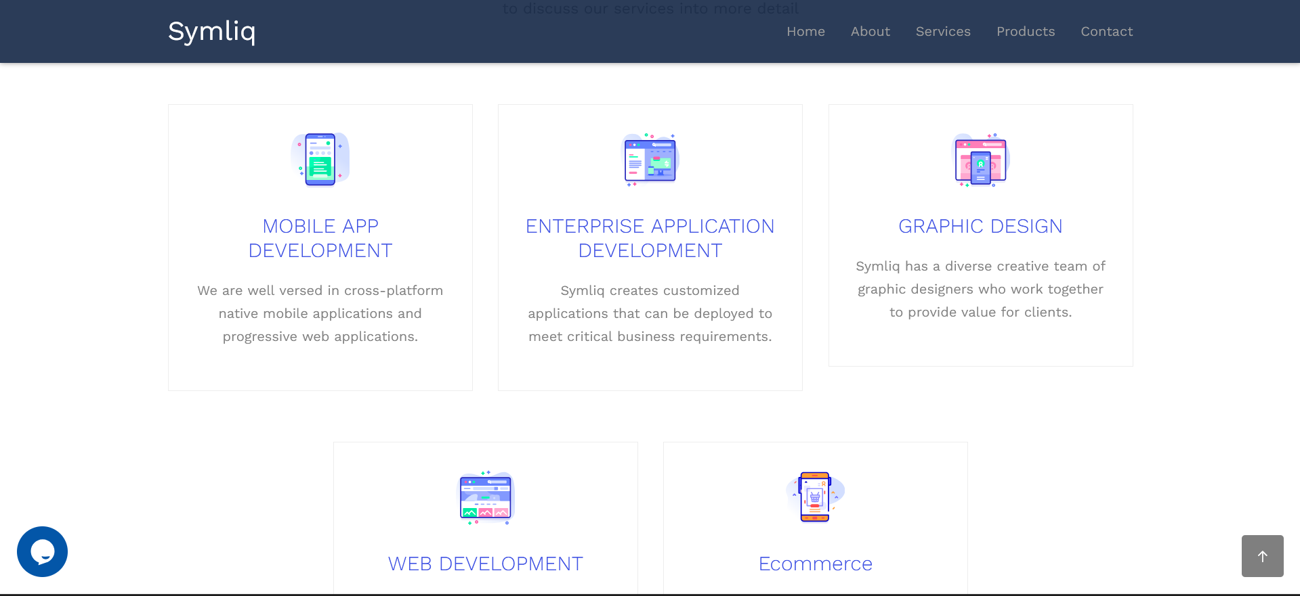Open the Services navigation link

943,32
